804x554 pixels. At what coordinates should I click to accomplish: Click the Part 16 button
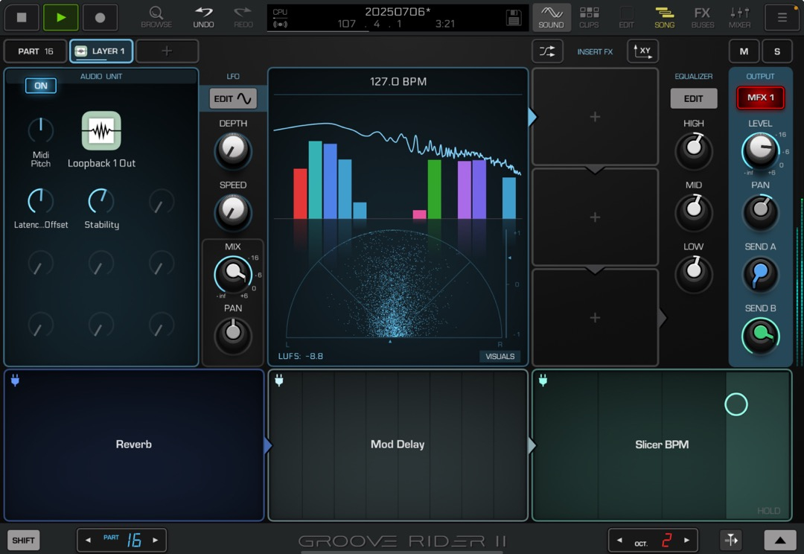(36, 51)
